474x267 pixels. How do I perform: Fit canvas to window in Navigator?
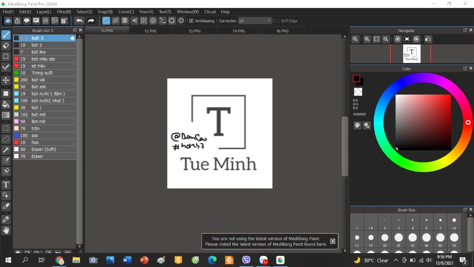pos(376,39)
